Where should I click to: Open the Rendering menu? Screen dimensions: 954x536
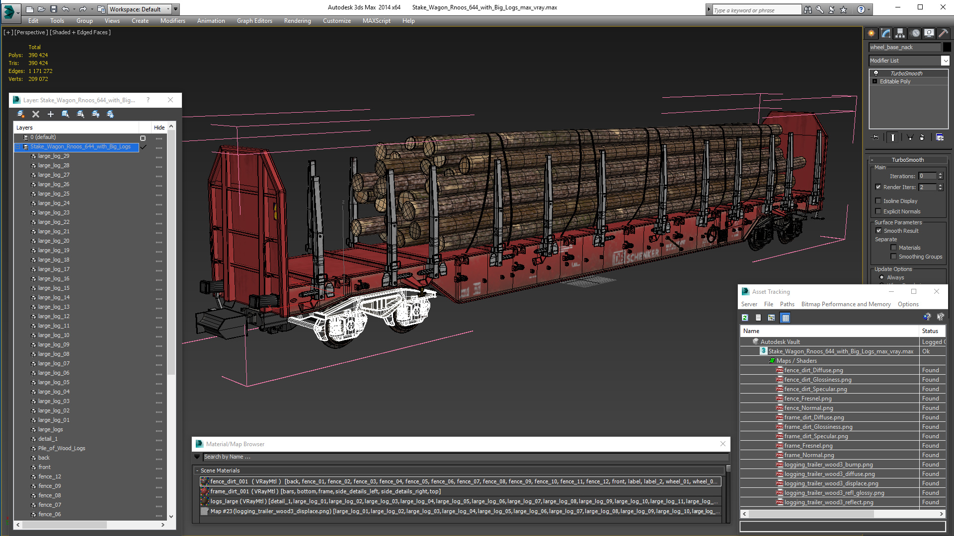297,21
